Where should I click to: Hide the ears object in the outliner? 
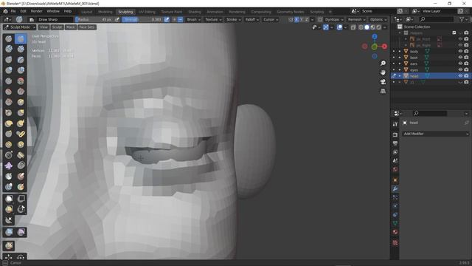pyautogui.click(x=460, y=64)
